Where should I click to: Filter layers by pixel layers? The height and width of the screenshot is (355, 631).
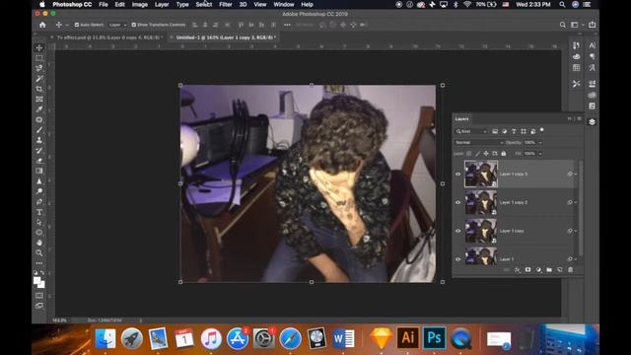pos(495,131)
